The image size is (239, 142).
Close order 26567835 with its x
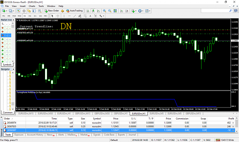pos(233,127)
